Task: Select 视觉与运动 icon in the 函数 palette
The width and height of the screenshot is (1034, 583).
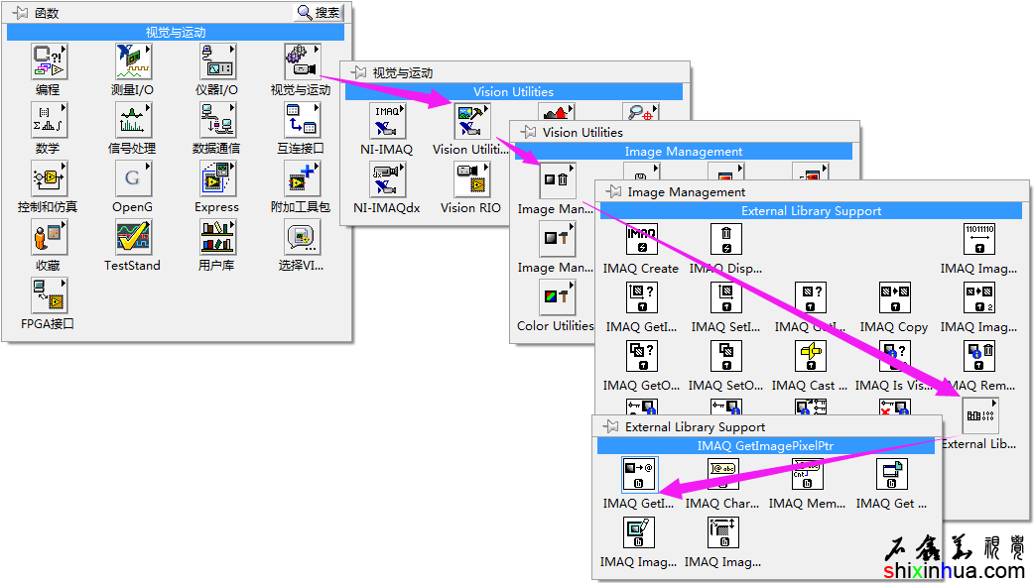Action: (x=302, y=61)
